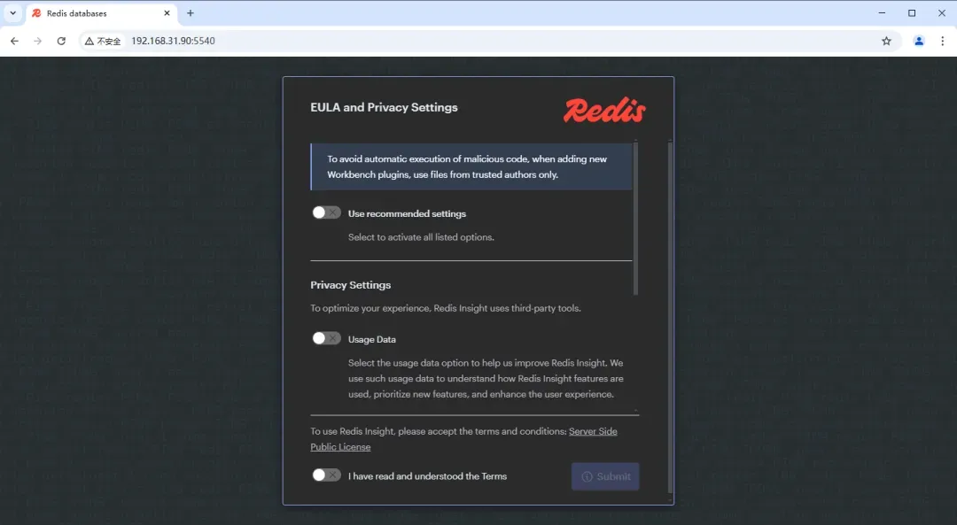Viewport: 957px width, 525px height.
Task: Toggle I have read and understood the Terms
Action: pos(326,475)
